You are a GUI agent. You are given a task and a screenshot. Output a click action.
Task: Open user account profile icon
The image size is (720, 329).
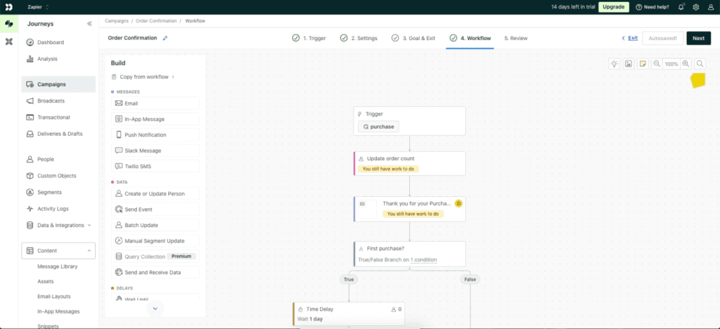pos(711,7)
